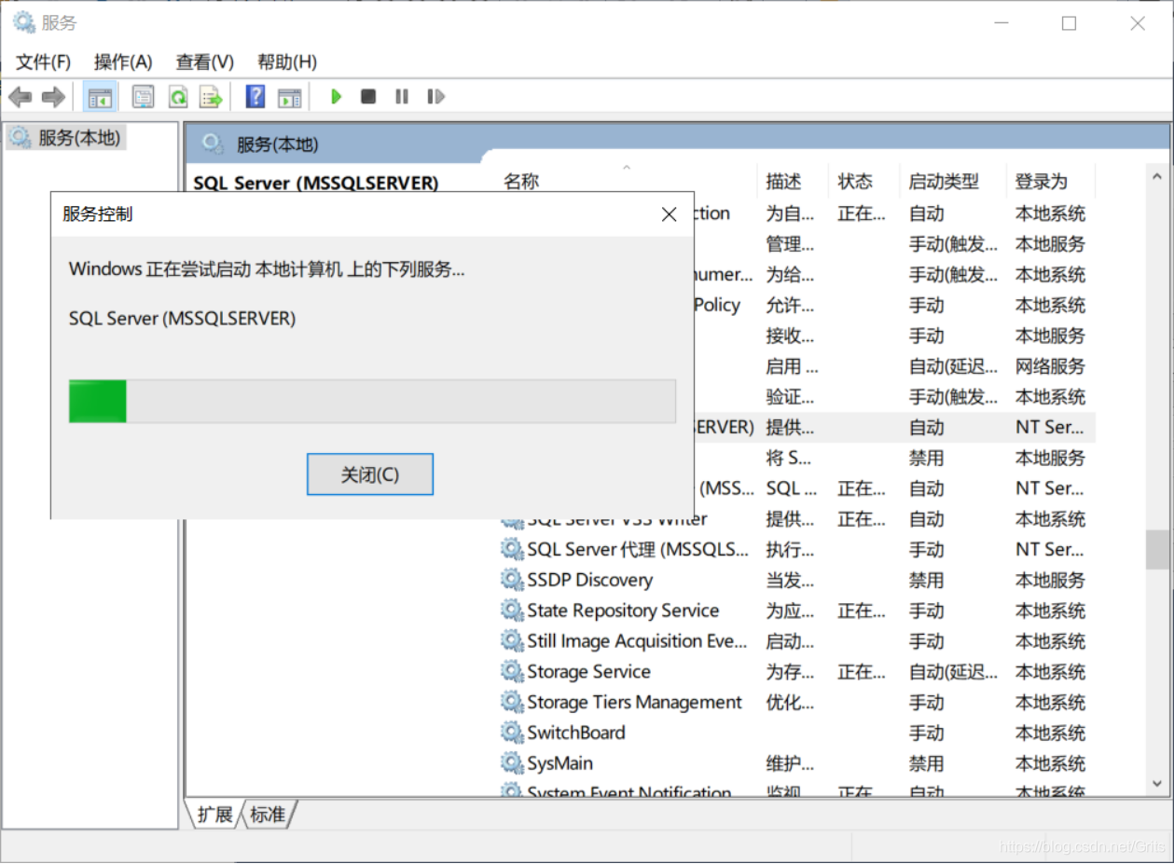Click 优化... description of Storage Tiers Management

coord(791,702)
